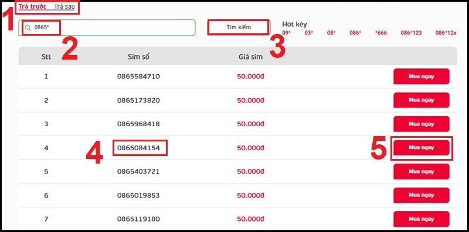The image size is (469, 232).
Task: Click the Stt column header
Action: point(46,57)
